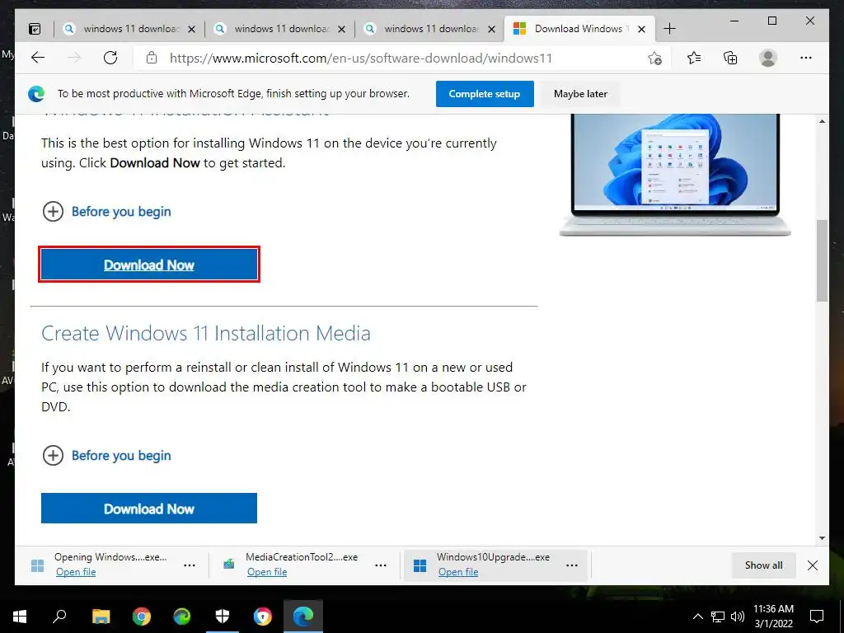Click the Microsoft Edge logo in setup banner
Image resolution: width=844 pixels, height=633 pixels.
36,94
